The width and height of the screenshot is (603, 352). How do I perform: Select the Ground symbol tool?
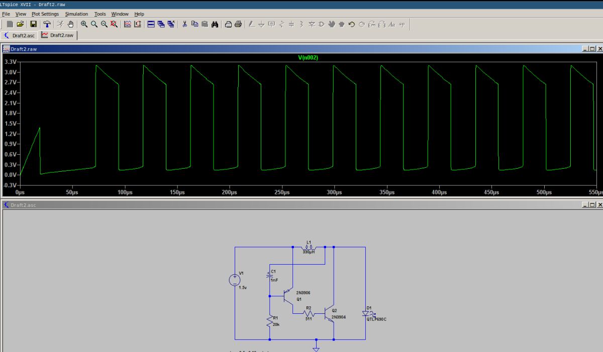pos(261,24)
